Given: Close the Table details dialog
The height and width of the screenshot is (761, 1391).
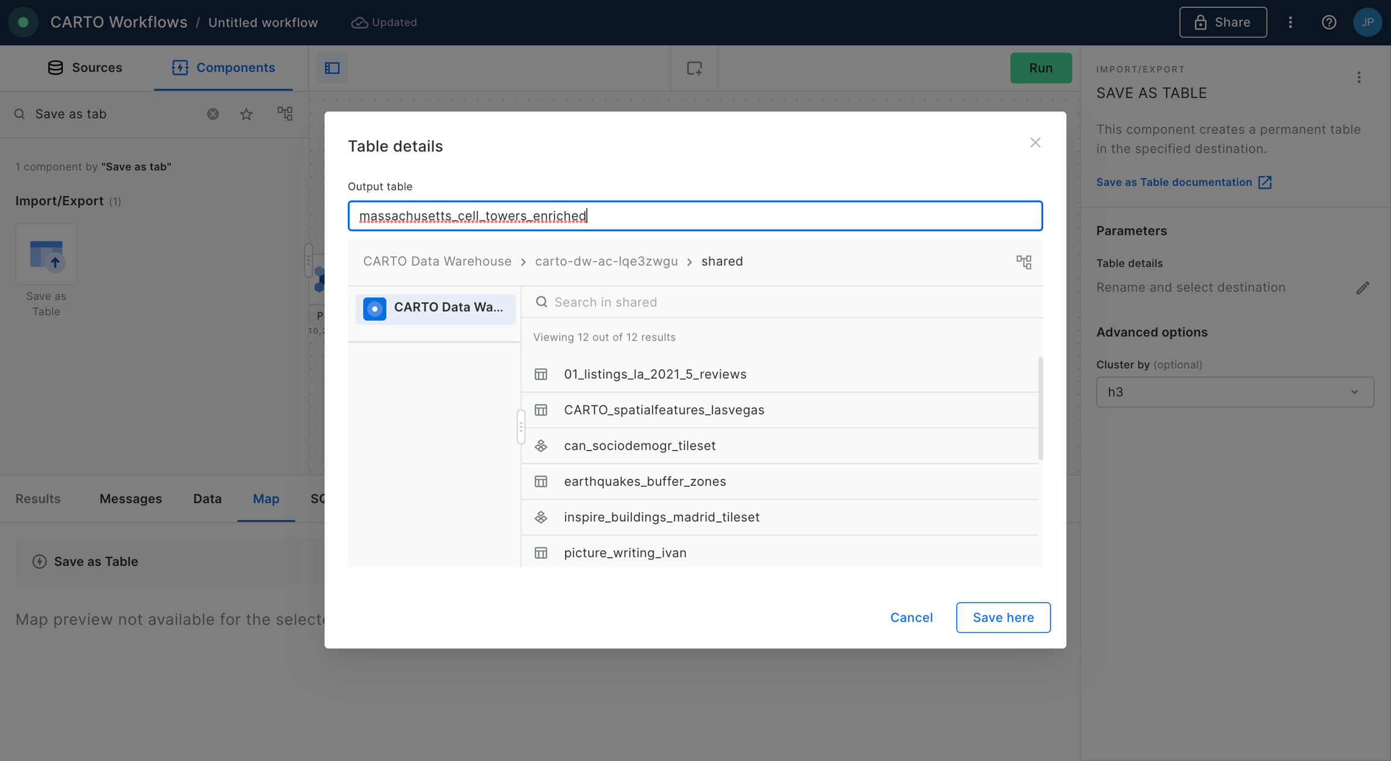Looking at the screenshot, I should click(1035, 143).
